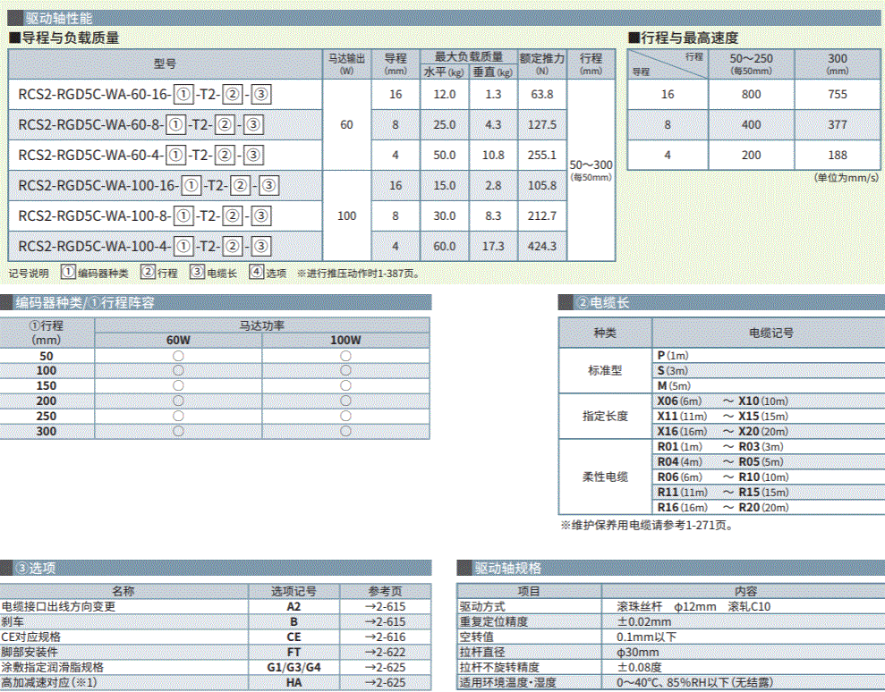Click cable code M (5m)
The image size is (885, 692).
click(674, 385)
